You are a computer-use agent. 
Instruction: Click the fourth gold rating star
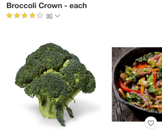coord(32,16)
